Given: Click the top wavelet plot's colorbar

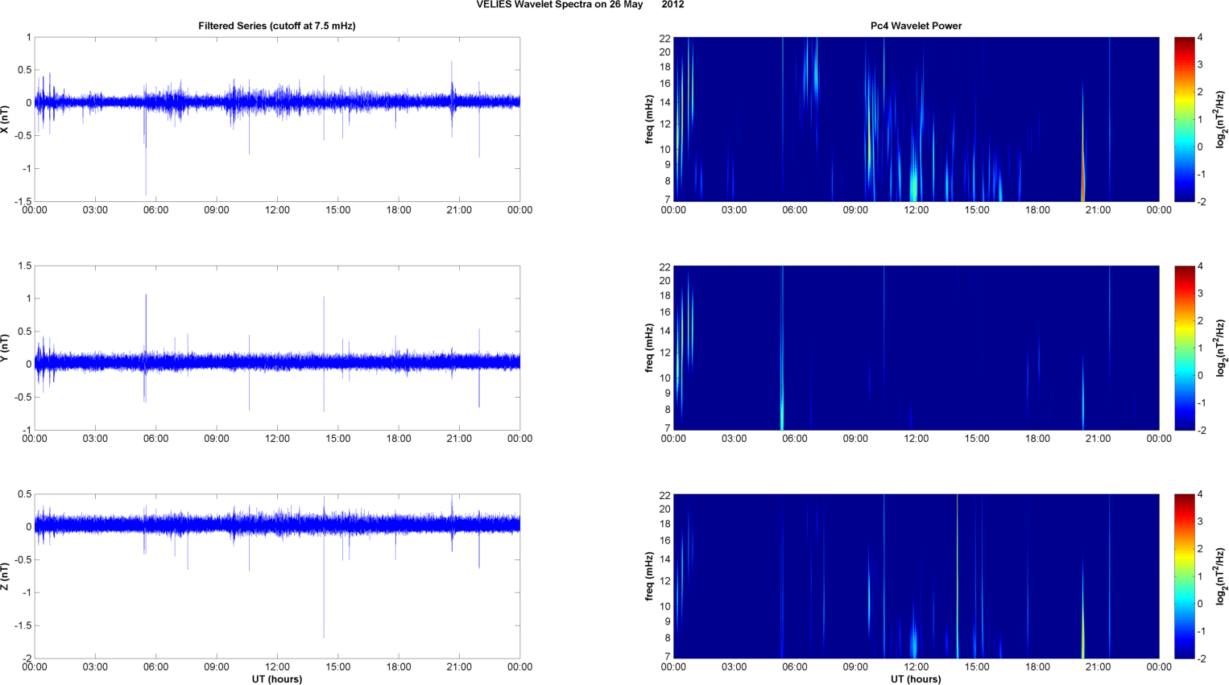Looking at the screenshot, I should (x=1184, y=119).
